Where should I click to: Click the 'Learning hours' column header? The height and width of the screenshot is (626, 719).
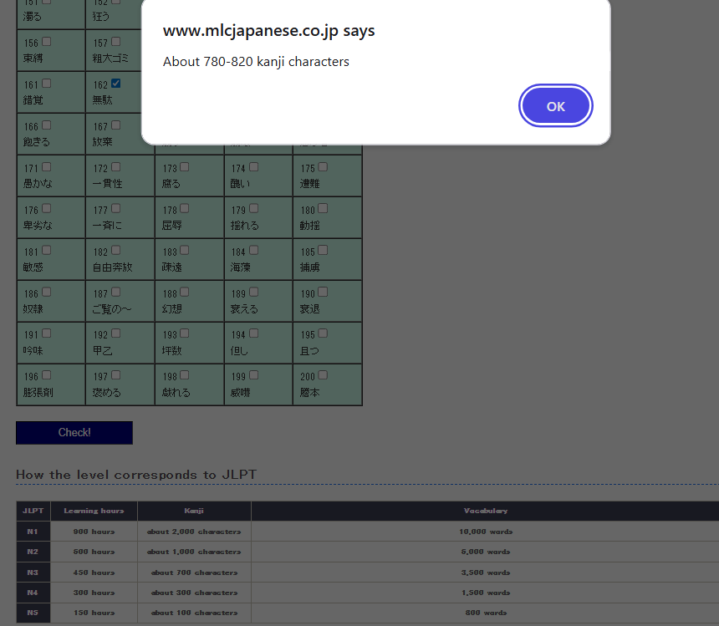click(x=94, y=511)
